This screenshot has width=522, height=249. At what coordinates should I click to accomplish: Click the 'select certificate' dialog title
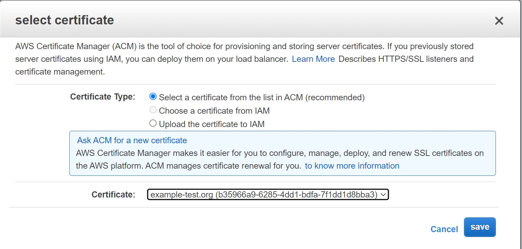tap(65, 20)
